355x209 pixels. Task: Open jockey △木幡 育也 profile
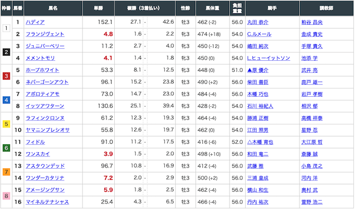click(260, 142)
